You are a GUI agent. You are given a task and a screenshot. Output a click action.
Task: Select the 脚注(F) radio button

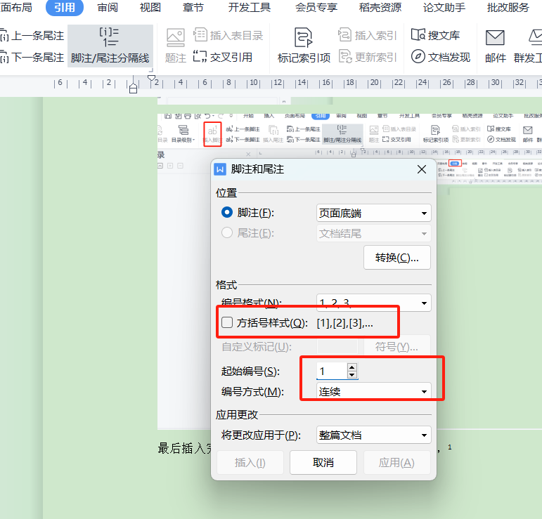(227, 212)
